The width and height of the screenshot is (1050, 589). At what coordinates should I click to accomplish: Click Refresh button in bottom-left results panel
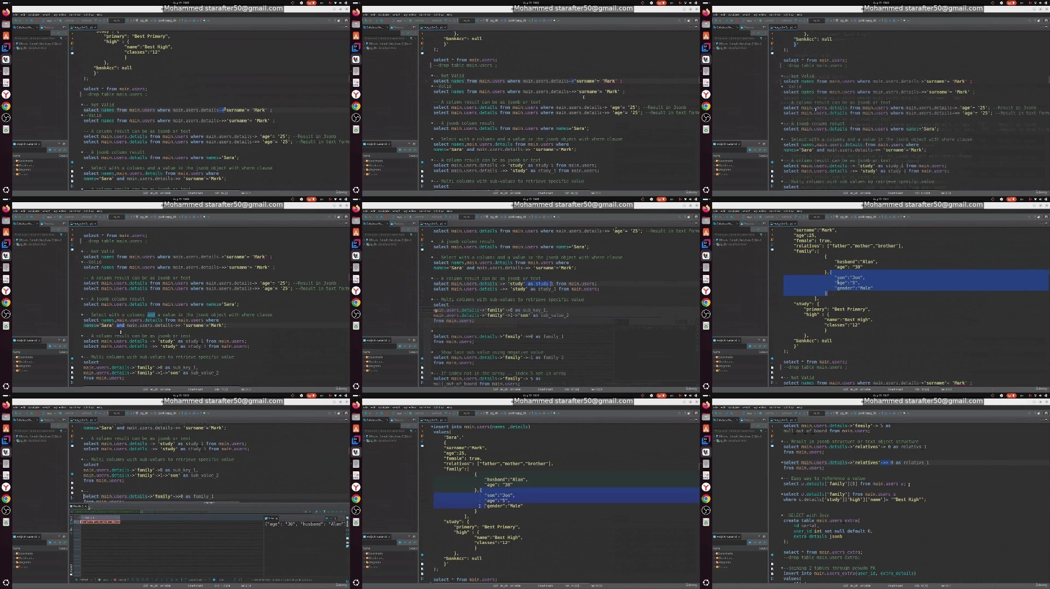(x=83, y=580)
